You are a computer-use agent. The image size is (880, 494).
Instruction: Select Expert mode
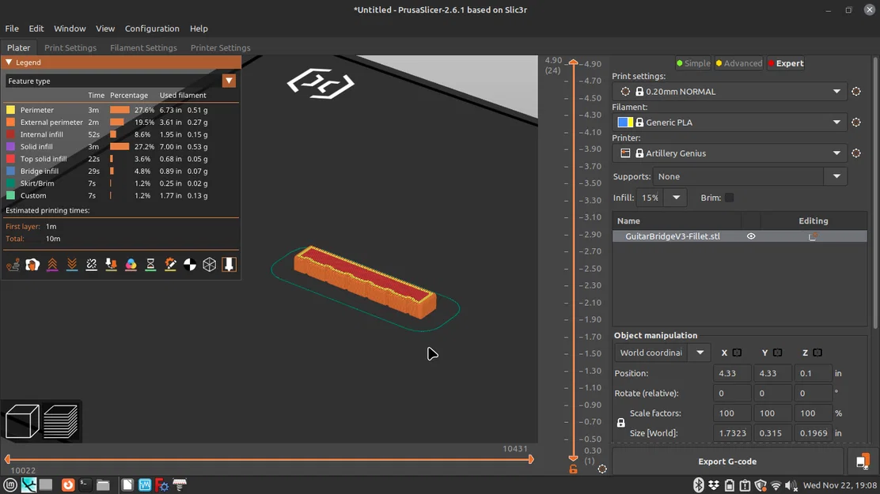point(786,63)
